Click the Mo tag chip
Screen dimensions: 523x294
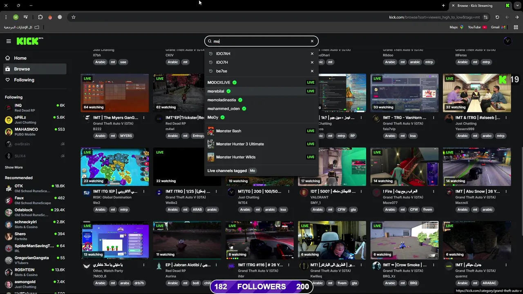[x=253, y=171]
